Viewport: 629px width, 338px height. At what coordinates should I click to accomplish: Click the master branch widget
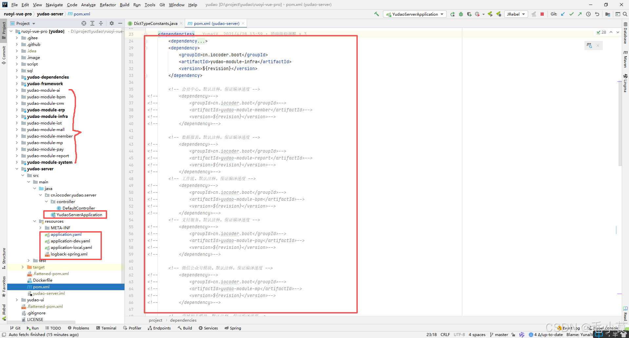[x=499, y=334]
